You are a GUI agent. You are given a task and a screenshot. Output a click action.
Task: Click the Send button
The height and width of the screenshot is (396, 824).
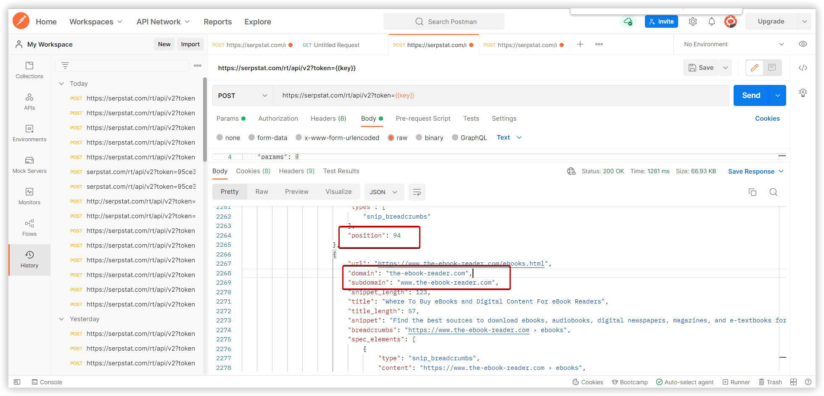[751, 95]
